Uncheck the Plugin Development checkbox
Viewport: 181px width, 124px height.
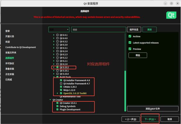57,109
